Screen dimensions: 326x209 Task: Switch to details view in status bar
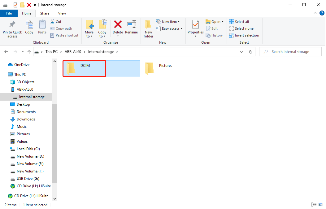point(314,205)
